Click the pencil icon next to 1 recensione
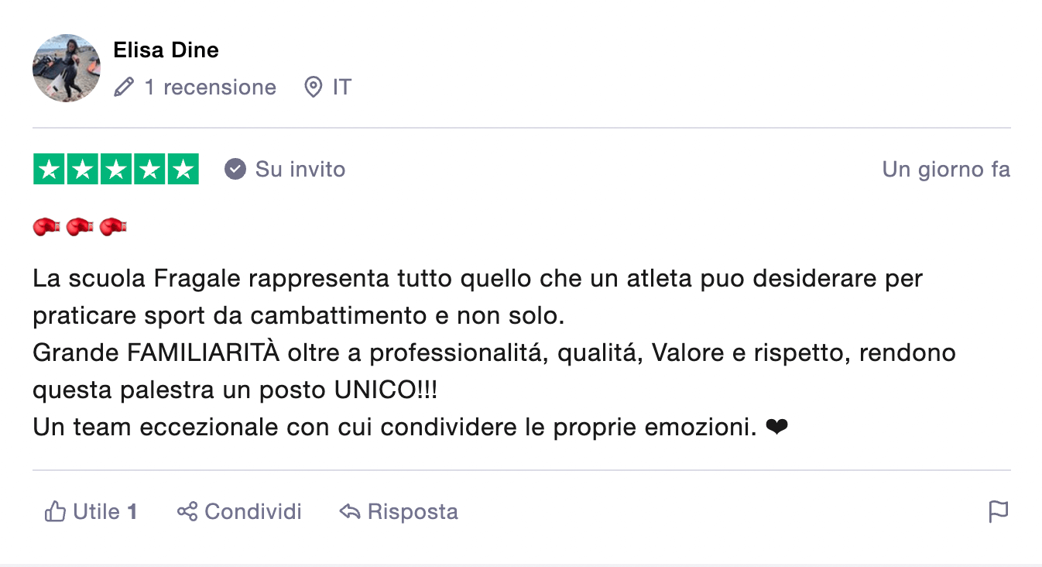This screenshot has width=1042, height=567. (123, 87)
